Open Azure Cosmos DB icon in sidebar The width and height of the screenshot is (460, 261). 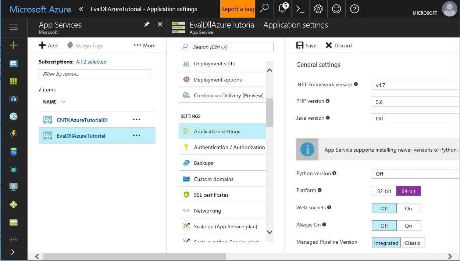[14, 169]
